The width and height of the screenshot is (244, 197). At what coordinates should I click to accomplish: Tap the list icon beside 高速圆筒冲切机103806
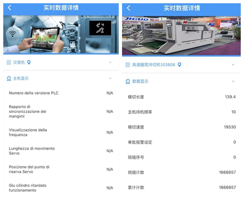[x=128, y=65]
